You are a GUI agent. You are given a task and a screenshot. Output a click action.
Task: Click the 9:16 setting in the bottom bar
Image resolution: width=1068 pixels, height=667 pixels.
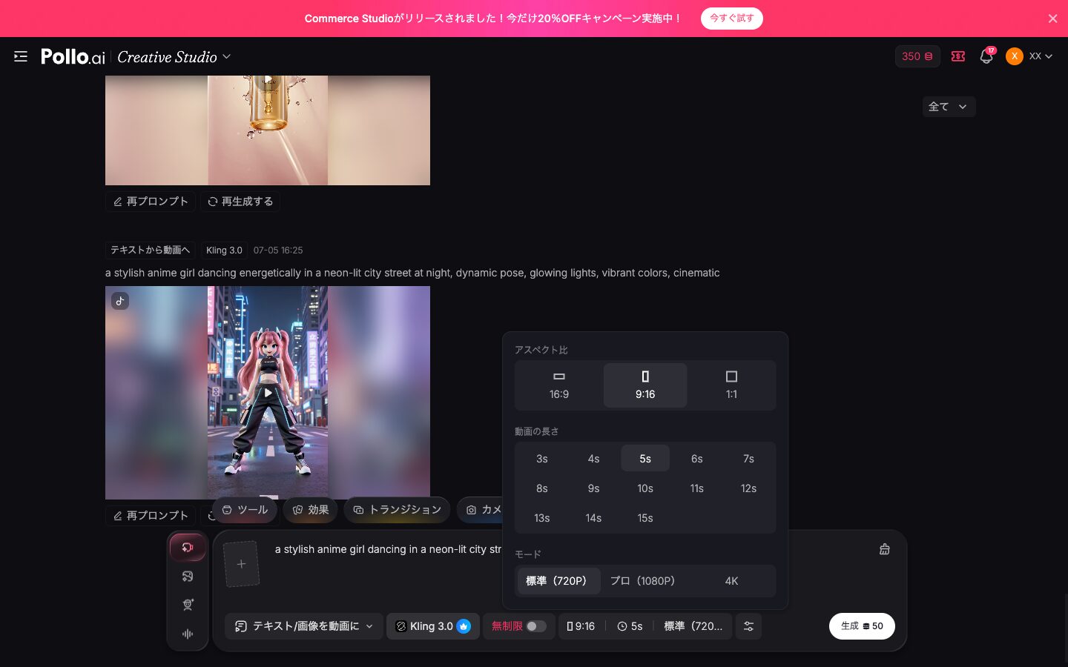[x=581, y=626]
